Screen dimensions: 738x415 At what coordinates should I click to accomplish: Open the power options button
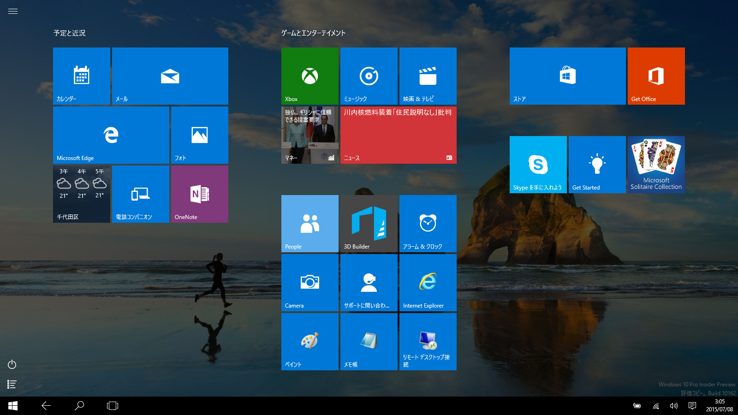(x=12, y=365)
